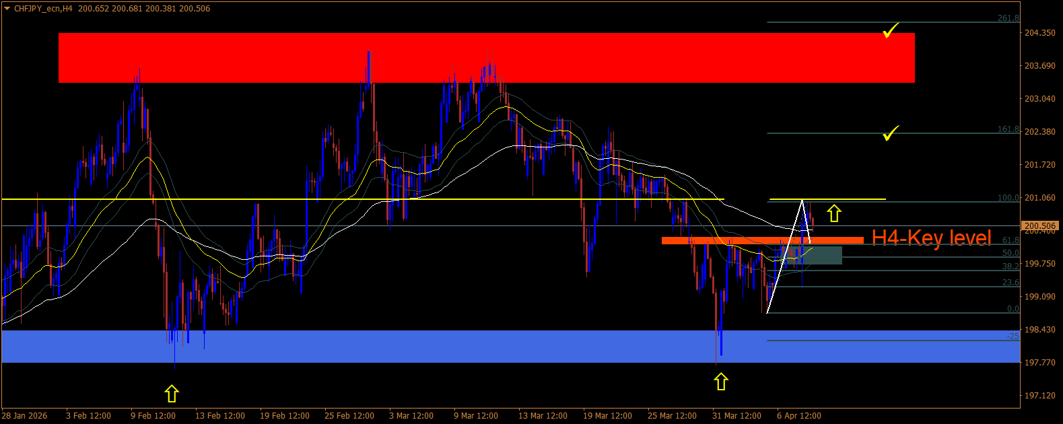Select the red resistance zone rectangle
Viewport: 1063px width, 424px height.
[487, 58]
